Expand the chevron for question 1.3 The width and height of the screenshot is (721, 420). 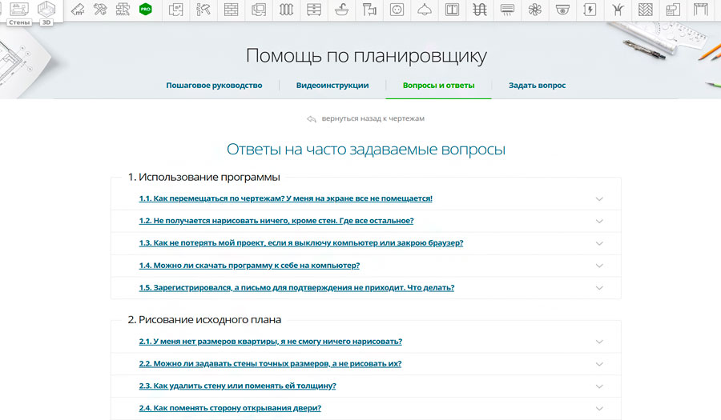599,243
